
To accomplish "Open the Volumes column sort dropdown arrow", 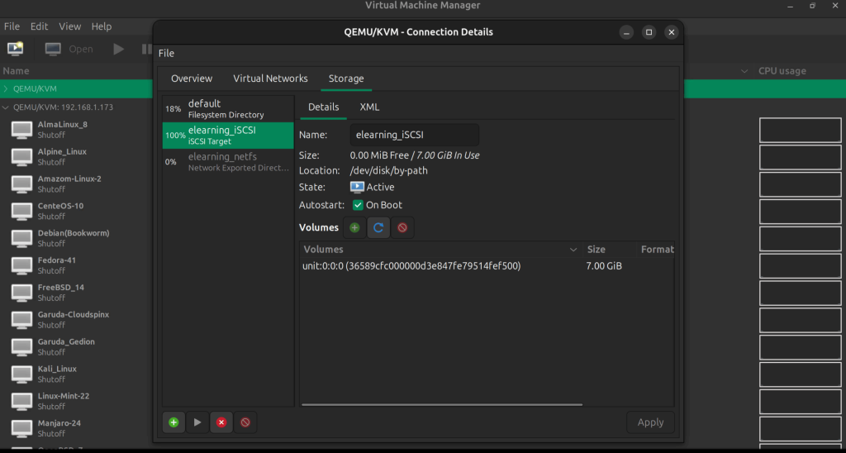I will [x=573, y=250].
